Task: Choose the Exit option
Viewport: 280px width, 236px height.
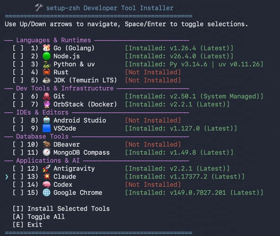Action: (x=28, y=225)
